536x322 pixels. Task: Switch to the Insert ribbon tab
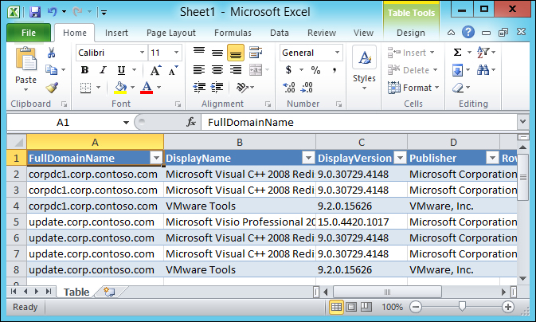(116, 33)
